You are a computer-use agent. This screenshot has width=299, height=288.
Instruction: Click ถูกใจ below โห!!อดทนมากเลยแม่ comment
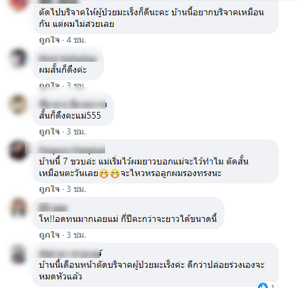click(49, 235)
